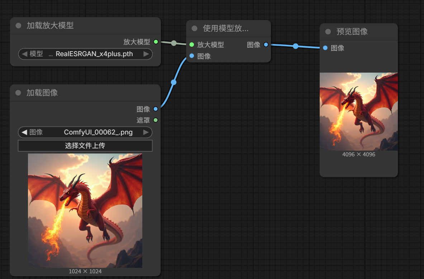Click the 放大模型 output socket on 加载放大模型 node
The width and height of the screenshot is (424, 279).
click(x=156, y=42)
